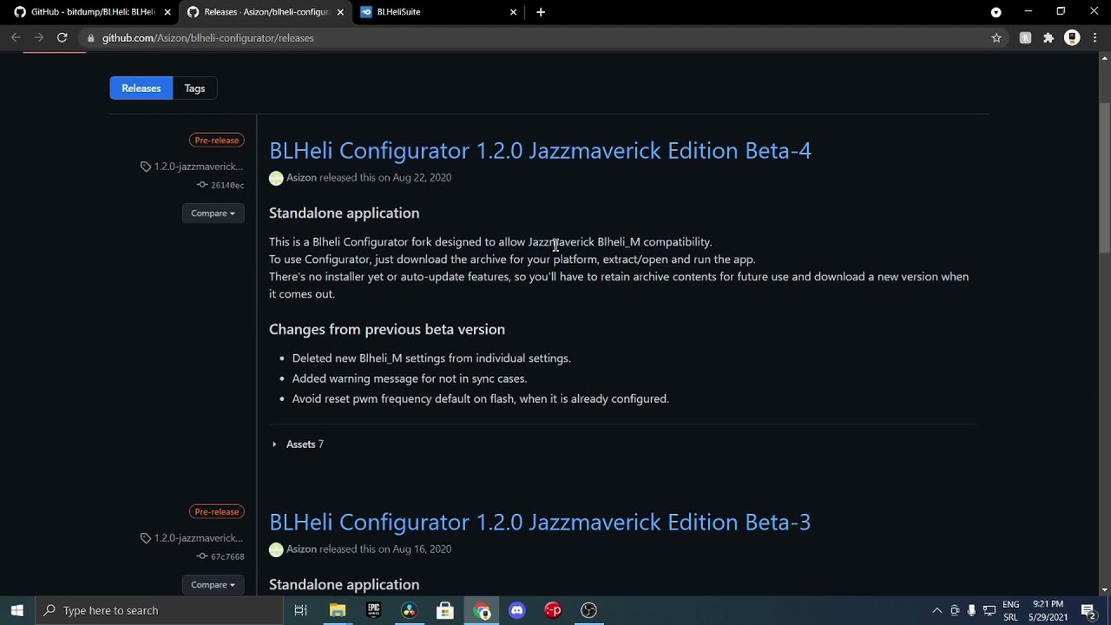This screenshot has height=625, width=1111.
Task: Open the Chrome profile avatar
Action: (1072, 37)
